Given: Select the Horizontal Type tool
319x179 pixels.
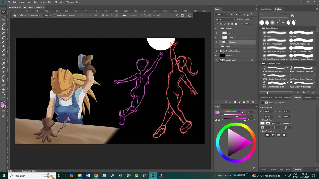Looking at the screenshot, I should (3, 72).
